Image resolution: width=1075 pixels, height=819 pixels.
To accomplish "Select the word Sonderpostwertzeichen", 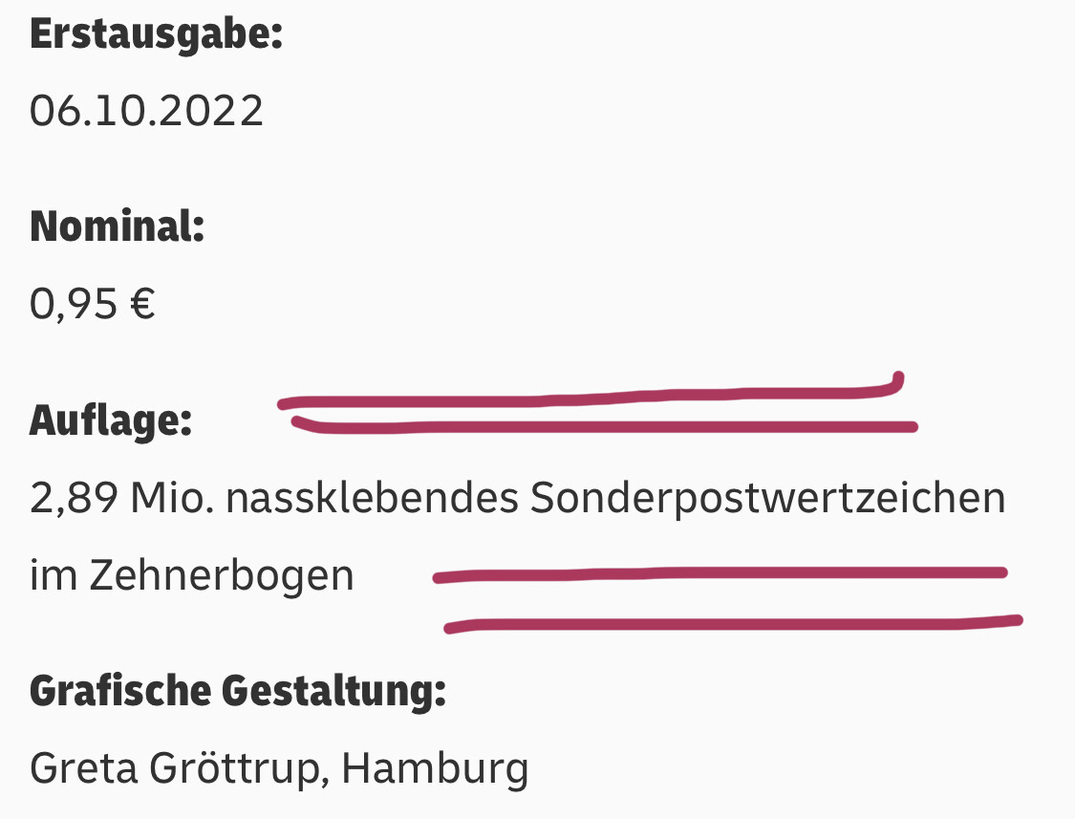I will [767, 499].
